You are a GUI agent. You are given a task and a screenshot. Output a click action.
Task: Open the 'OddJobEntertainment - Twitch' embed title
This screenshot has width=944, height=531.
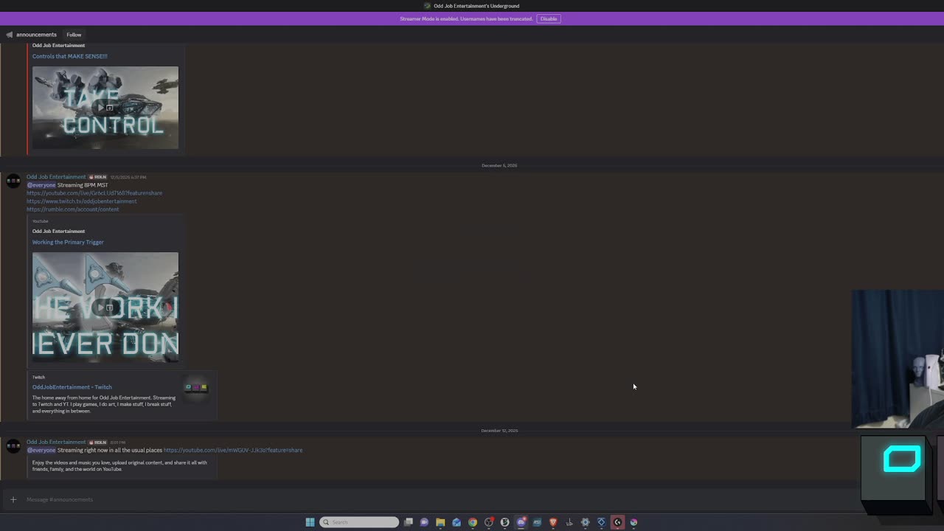click(x=72, y=387)
